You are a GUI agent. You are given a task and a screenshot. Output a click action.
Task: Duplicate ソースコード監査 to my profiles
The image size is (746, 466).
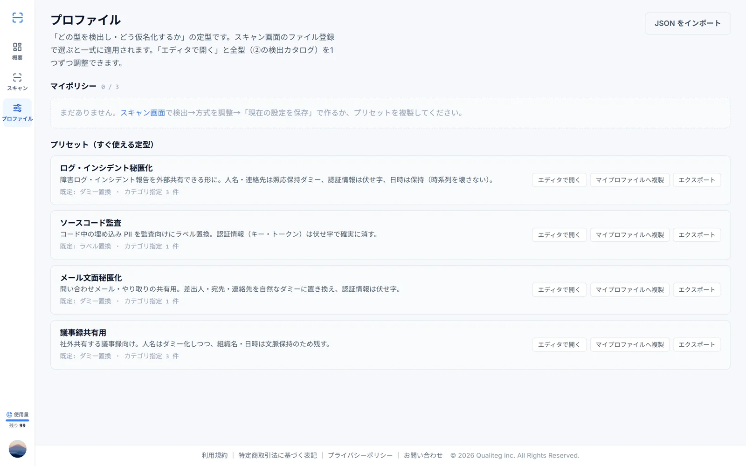pyautogui.click(x=629, y=235)
